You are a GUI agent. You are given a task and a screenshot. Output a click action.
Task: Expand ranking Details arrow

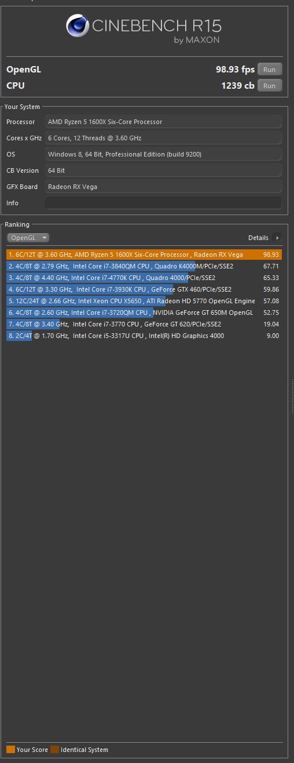(x=277, y=238)
